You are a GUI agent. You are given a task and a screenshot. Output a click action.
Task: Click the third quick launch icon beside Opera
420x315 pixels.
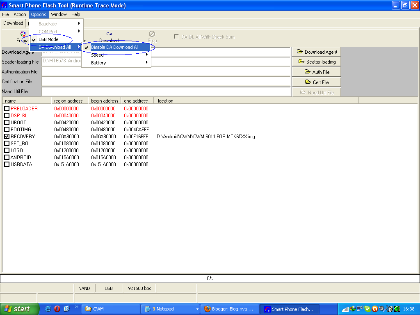click(x=66, y=309)
